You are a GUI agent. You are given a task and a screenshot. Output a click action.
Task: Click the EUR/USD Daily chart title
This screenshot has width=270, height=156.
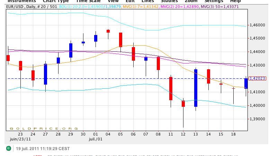point(32,7)
